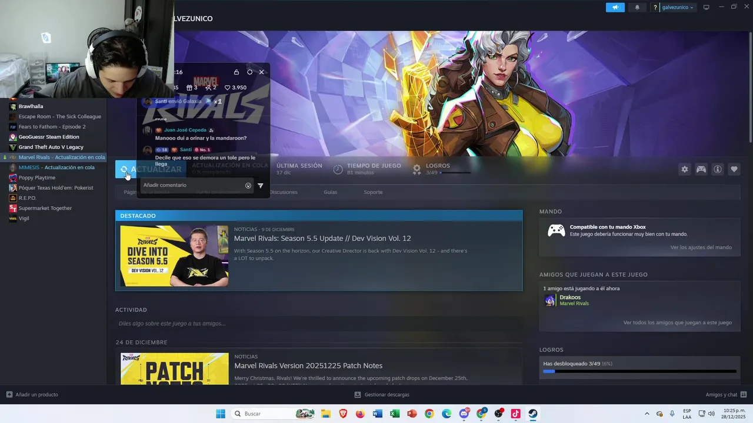Open the Patch Notes news thumbnail
Viewport: 753px width, 423px height.
[x=174, y=369]
